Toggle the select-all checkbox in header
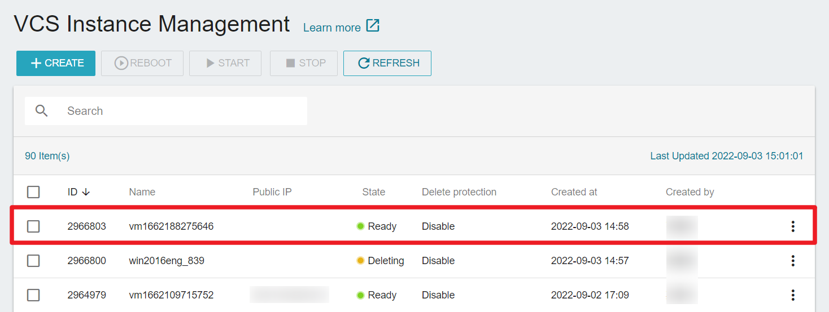Image resolution: width=829 pixels, height=312 pixels. (x=33, y=192)
